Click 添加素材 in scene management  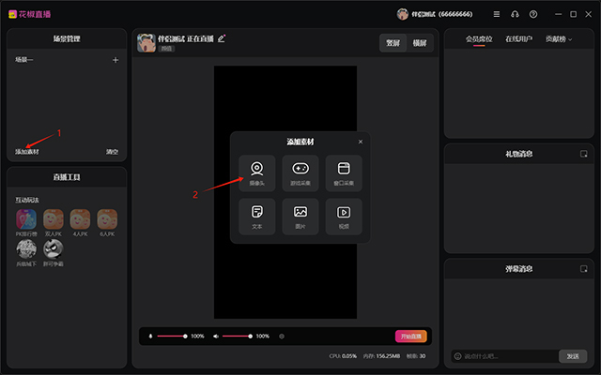pos(27,151)
